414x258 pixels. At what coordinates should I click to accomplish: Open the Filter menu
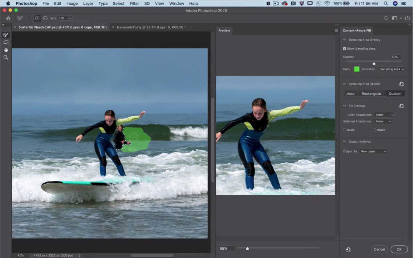[x=134, y=3]
